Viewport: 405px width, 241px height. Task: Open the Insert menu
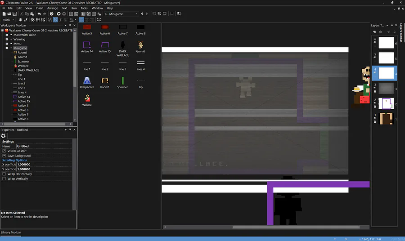coord(40,8)
